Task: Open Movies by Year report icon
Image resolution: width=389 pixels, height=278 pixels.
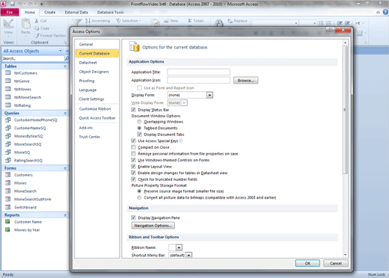Action: [x=7, y=229]
